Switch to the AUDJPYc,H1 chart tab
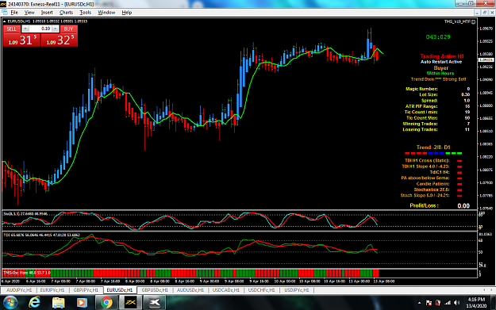 [x=19, y=290]
